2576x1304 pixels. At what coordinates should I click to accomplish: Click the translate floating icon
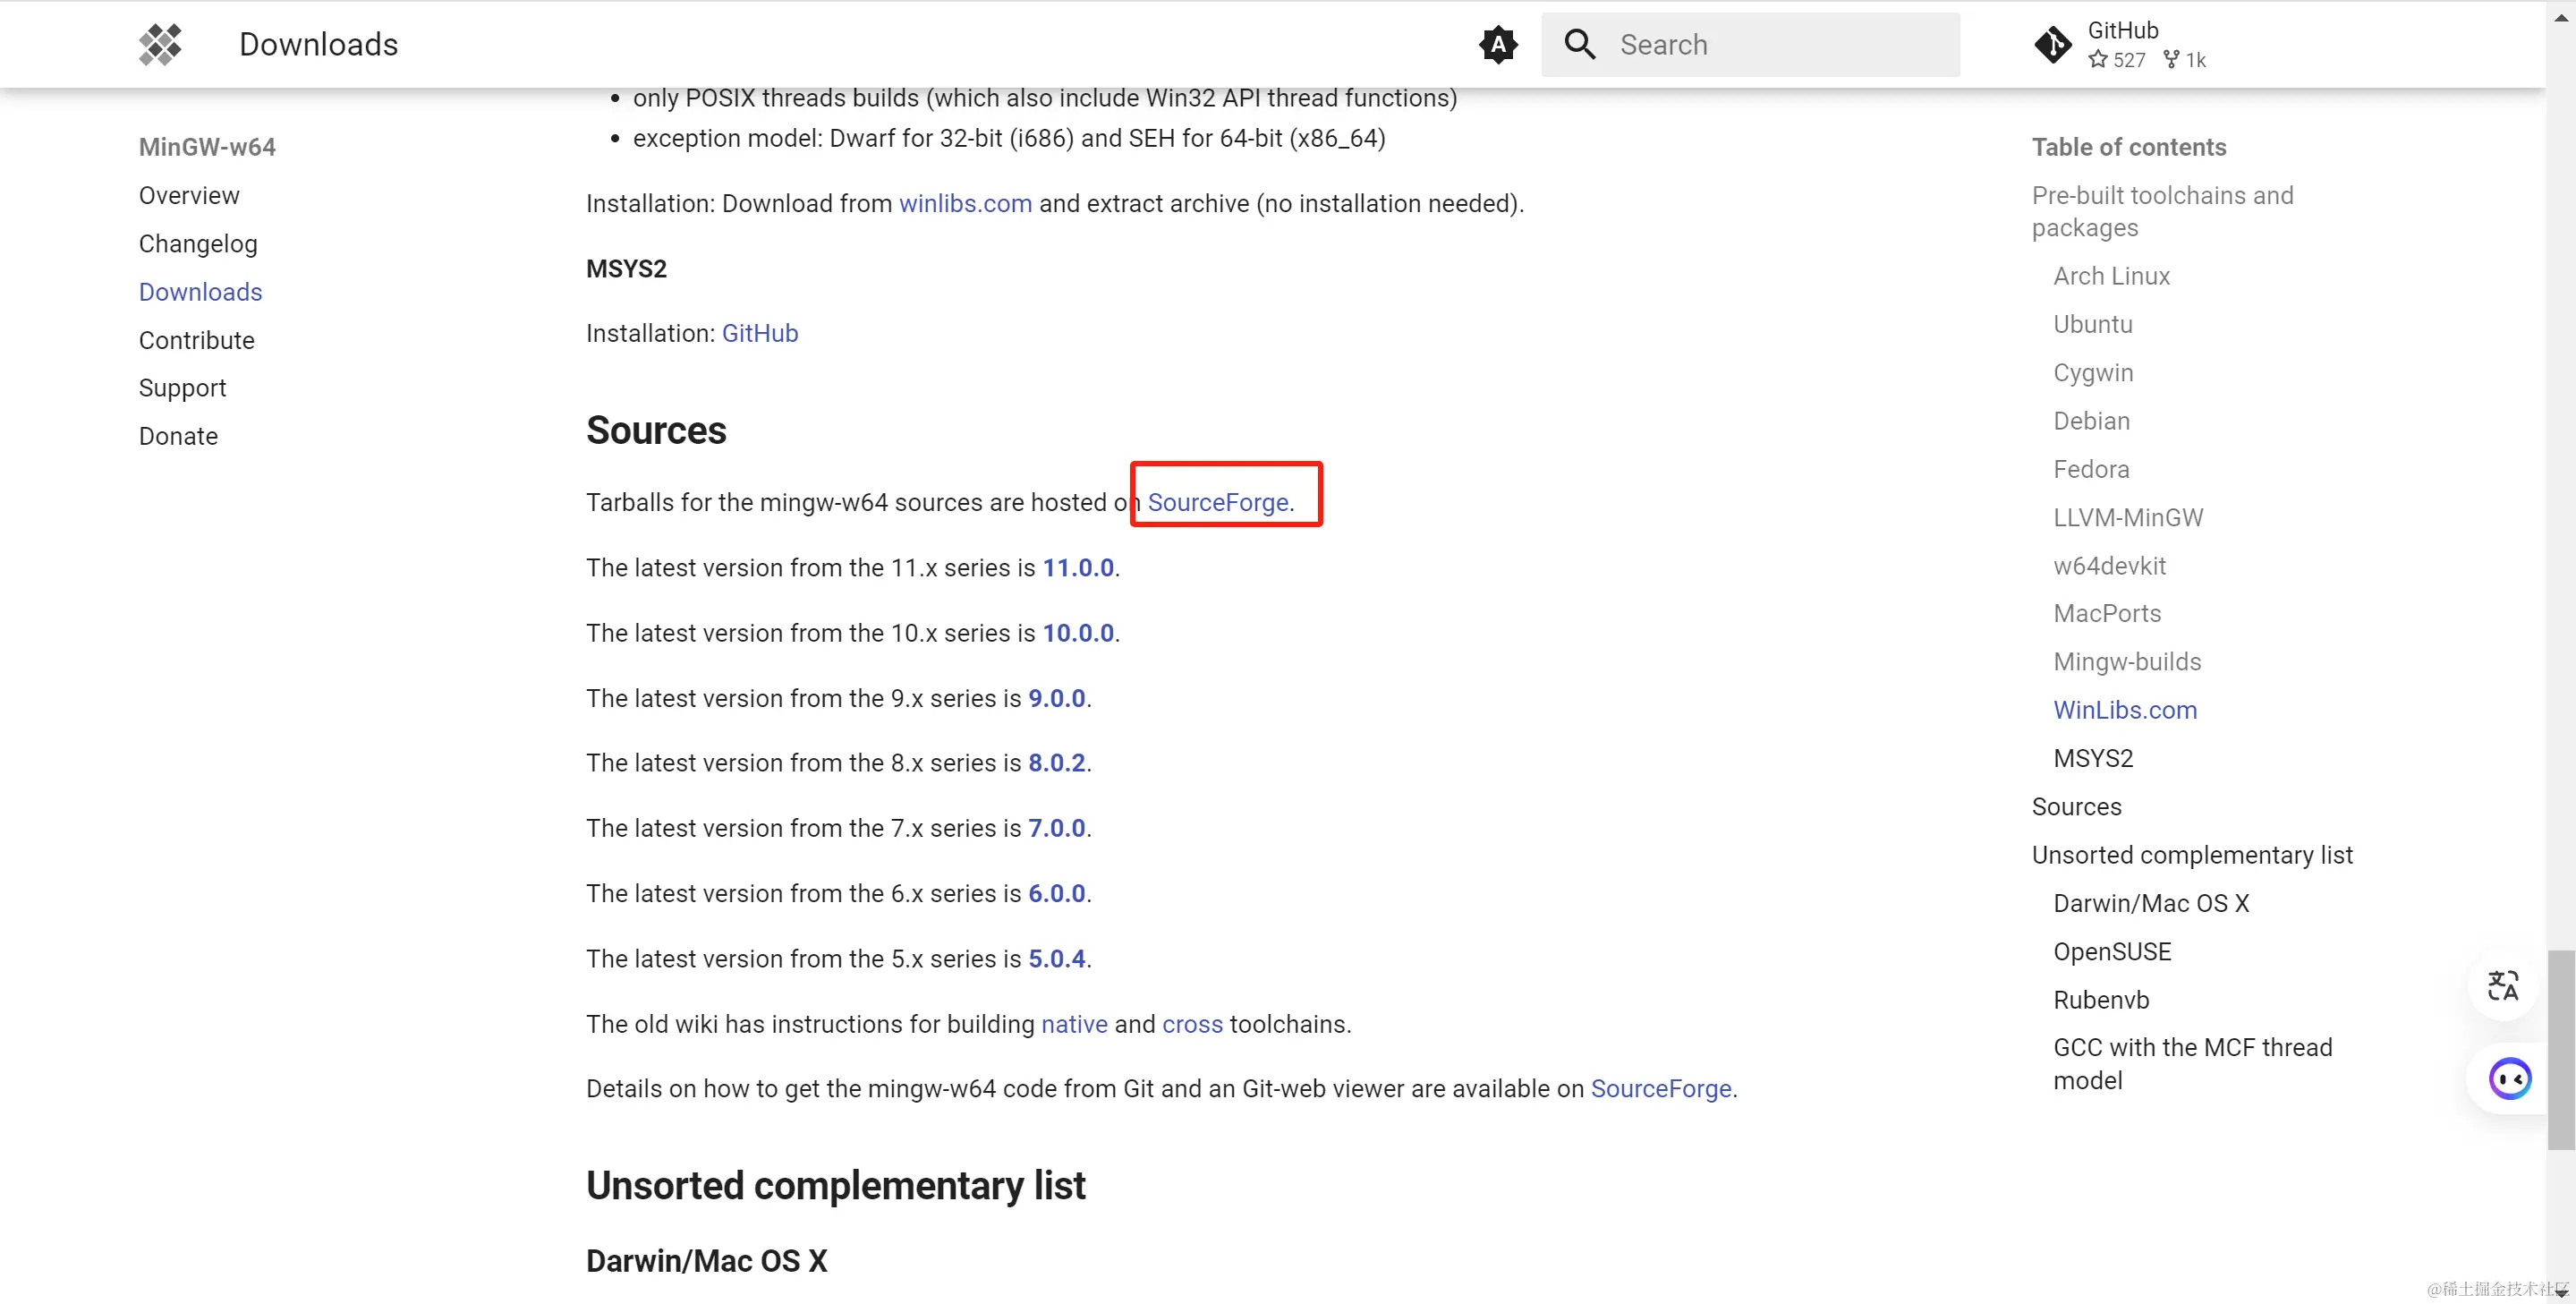tap(2502, 986)
